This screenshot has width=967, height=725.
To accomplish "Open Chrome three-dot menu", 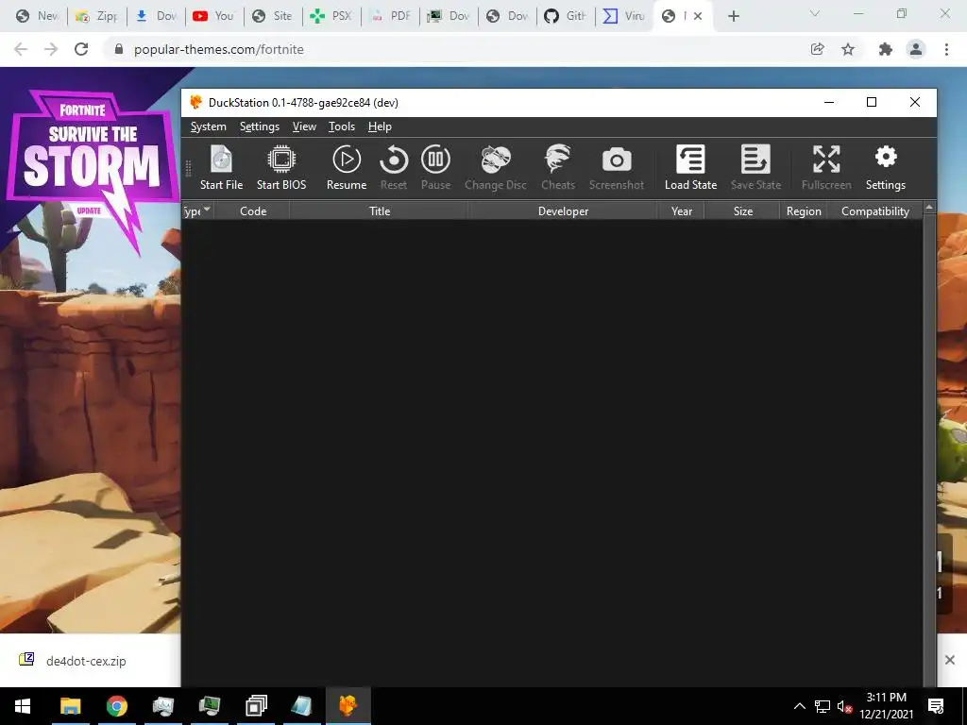I will click(946, 49).
